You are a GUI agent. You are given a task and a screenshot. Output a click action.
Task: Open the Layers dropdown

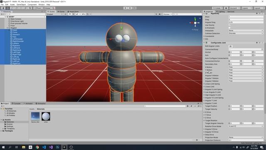(247, 8)
